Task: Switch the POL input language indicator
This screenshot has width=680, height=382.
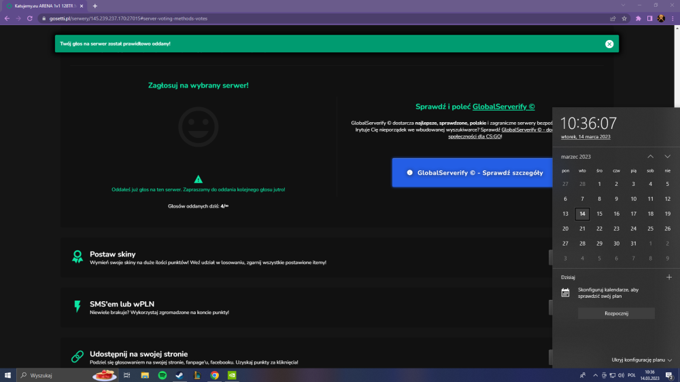Action: [x=632, y=375]
